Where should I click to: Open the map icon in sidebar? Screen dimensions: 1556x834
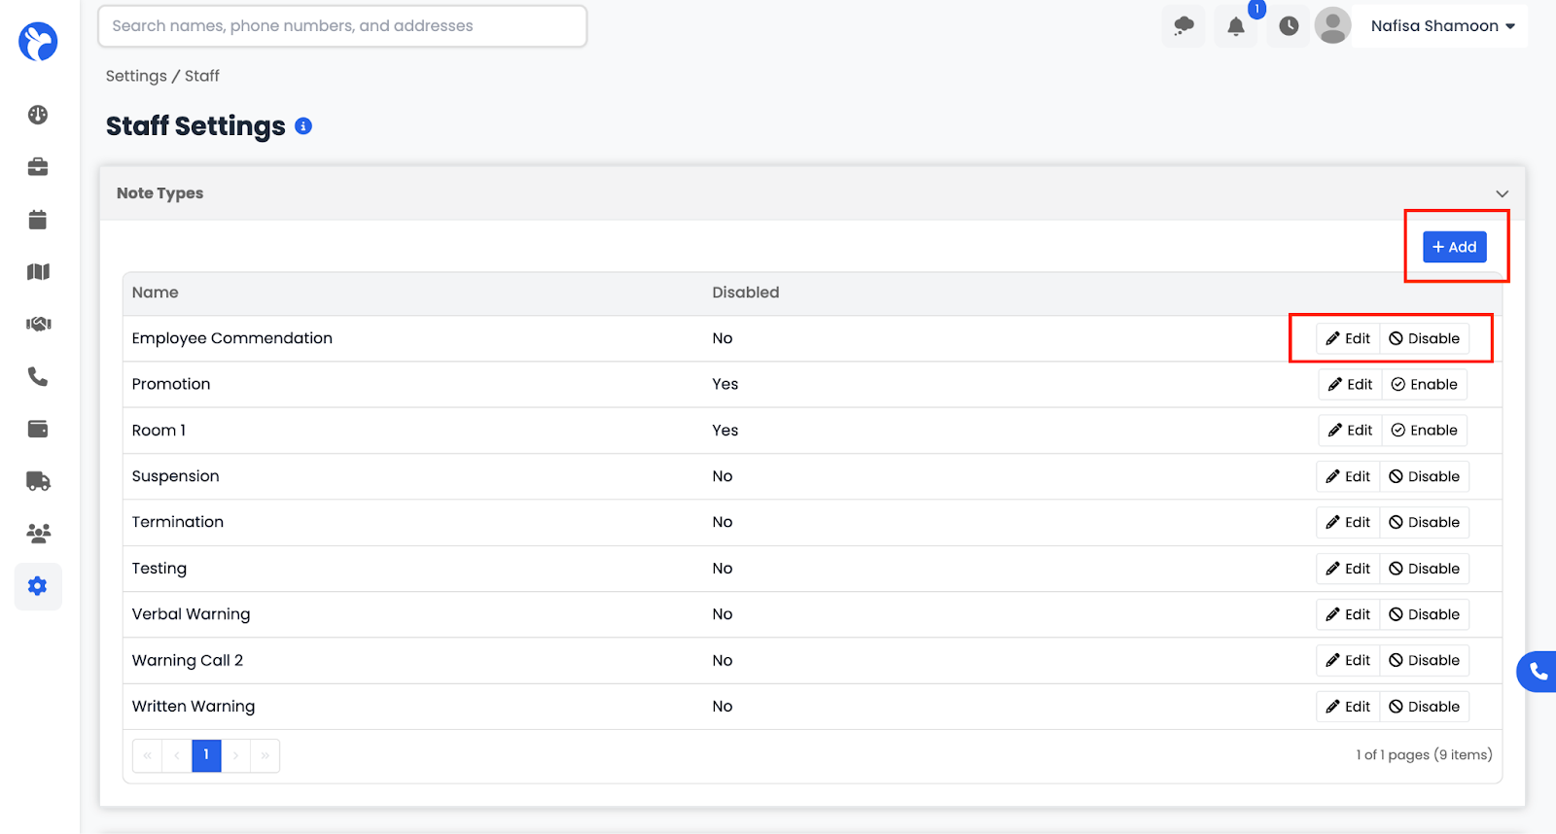pos(38,272)
